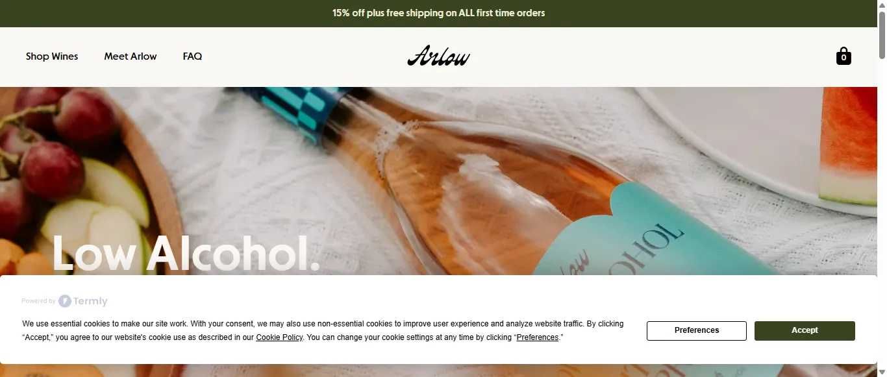The image size is (887, 377).
Task: Open the Shop Wines menu
Action: 52,56
